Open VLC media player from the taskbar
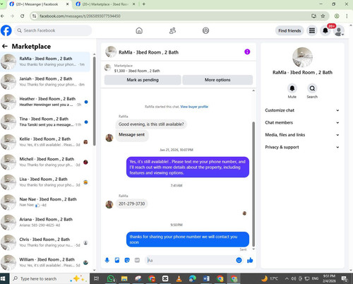This screenshot has width=353, height=284. (x=179, y=279)
